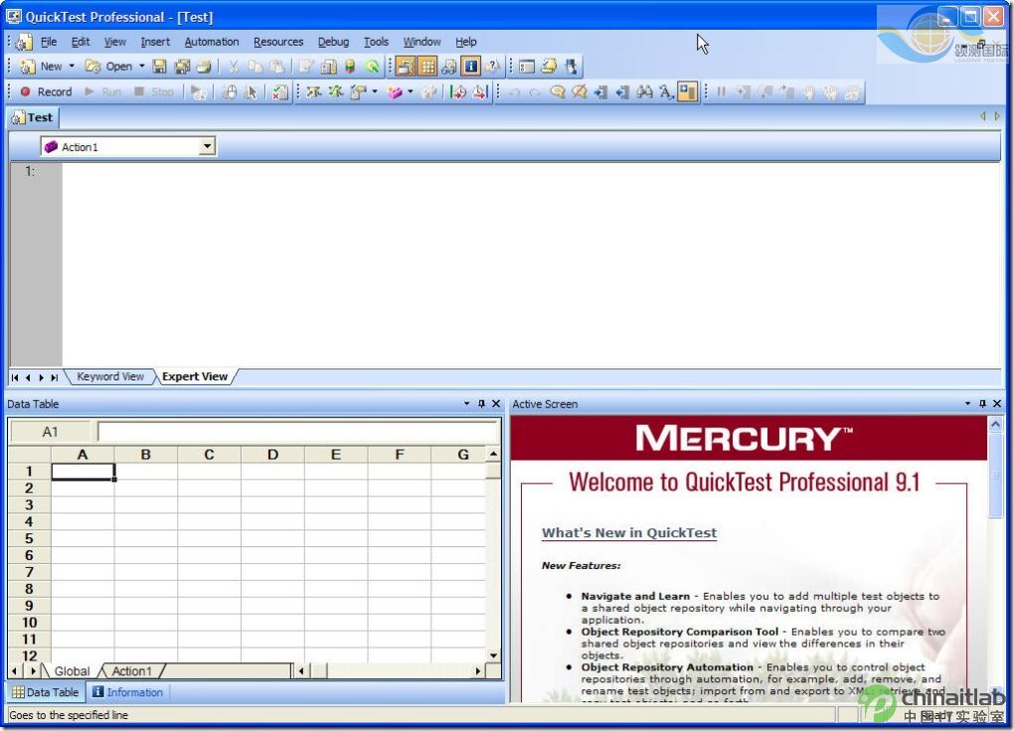Image resolution: width=1014 pixels, height=731 pixels.
Task: Click the question-mark help icon
Action: coord(493,66)
